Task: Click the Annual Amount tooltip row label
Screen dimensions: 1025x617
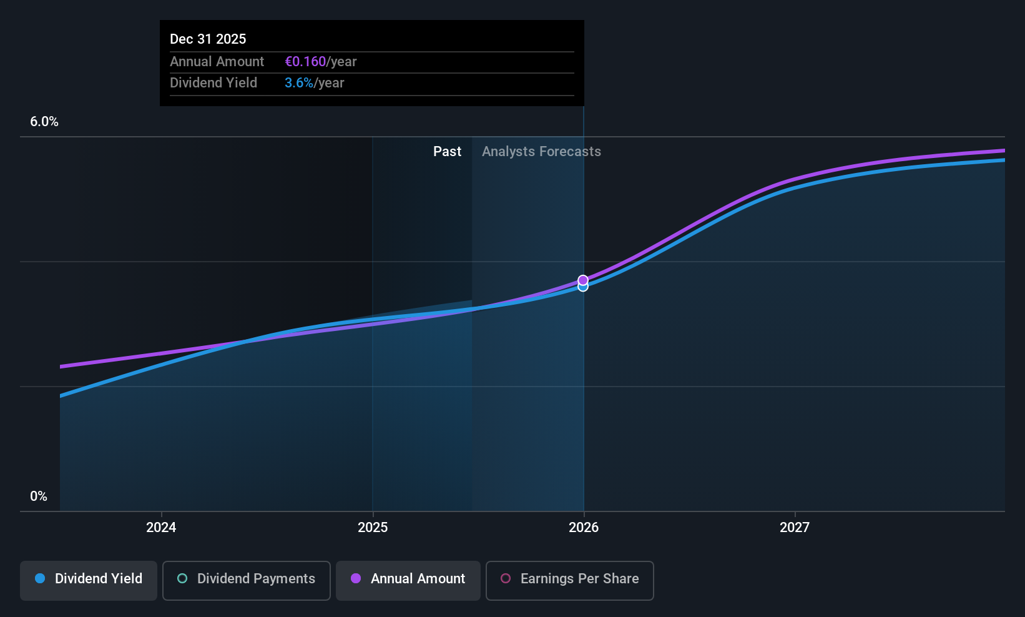Action: click(x=217, y=61)
